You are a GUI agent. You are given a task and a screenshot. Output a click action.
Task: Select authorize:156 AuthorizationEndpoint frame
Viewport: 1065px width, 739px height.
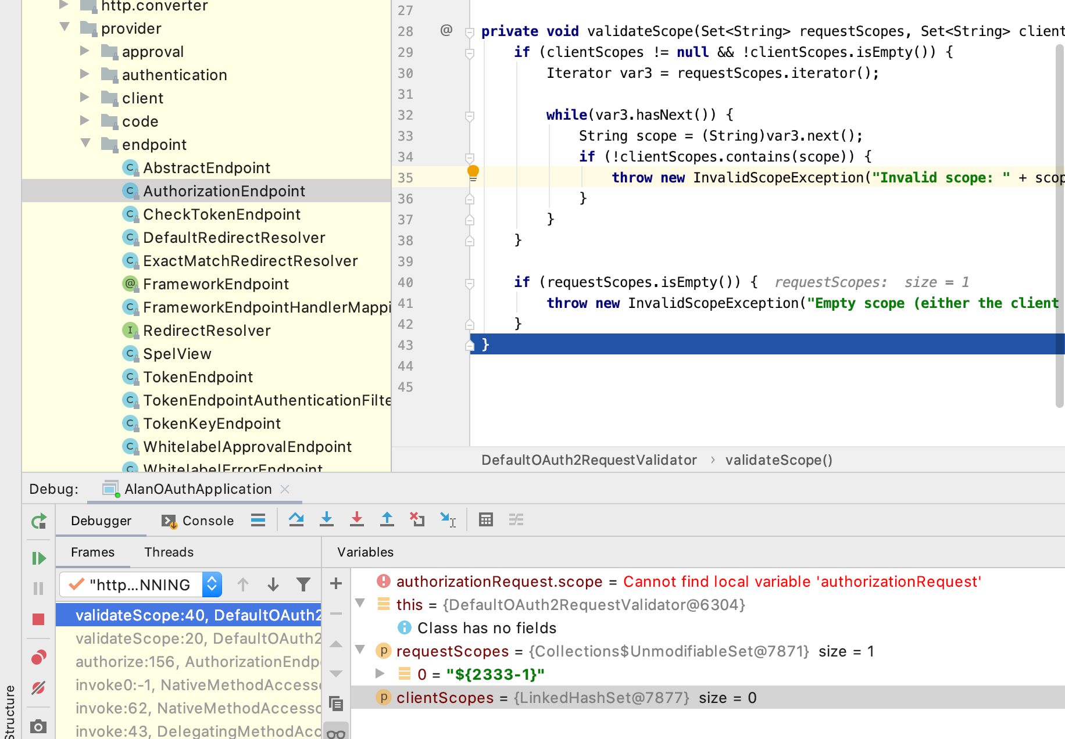point(188,662)
